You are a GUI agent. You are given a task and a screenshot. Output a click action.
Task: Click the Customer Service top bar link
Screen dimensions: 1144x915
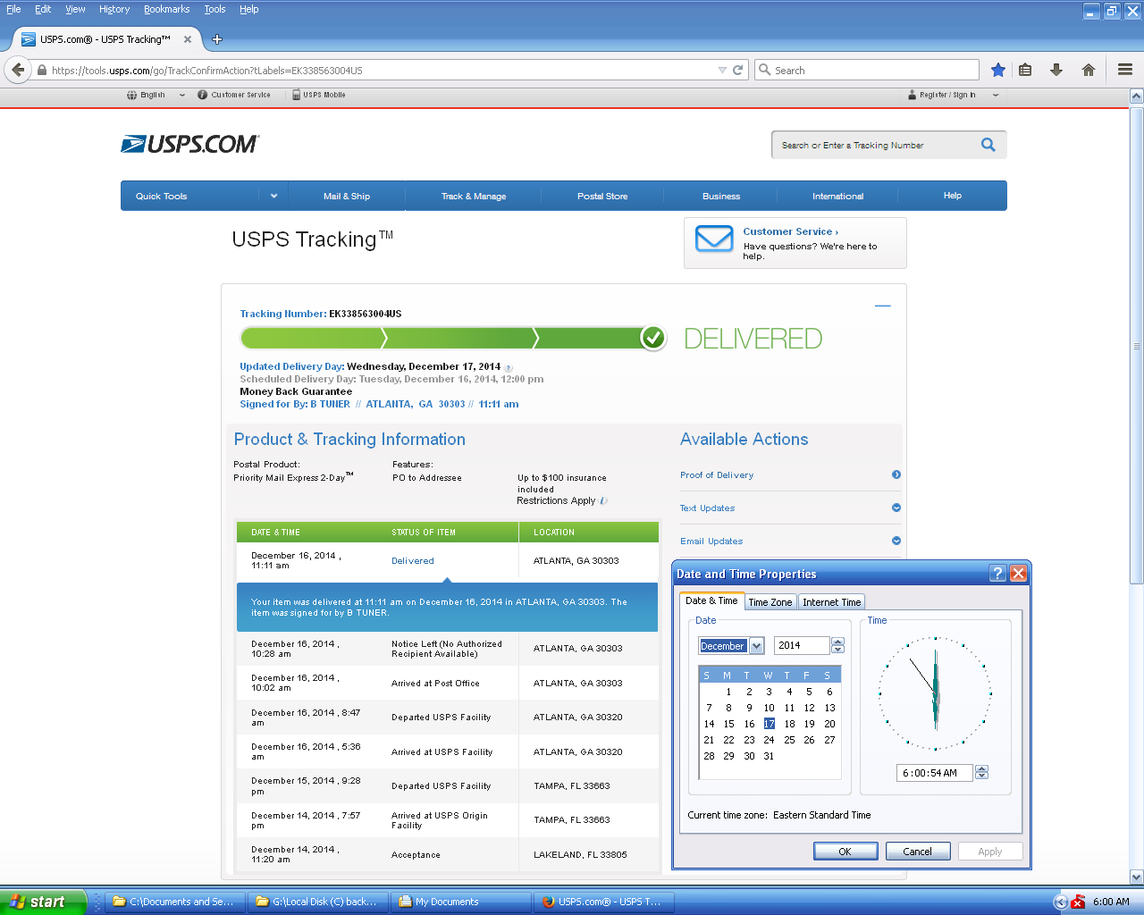pos(234,95)
